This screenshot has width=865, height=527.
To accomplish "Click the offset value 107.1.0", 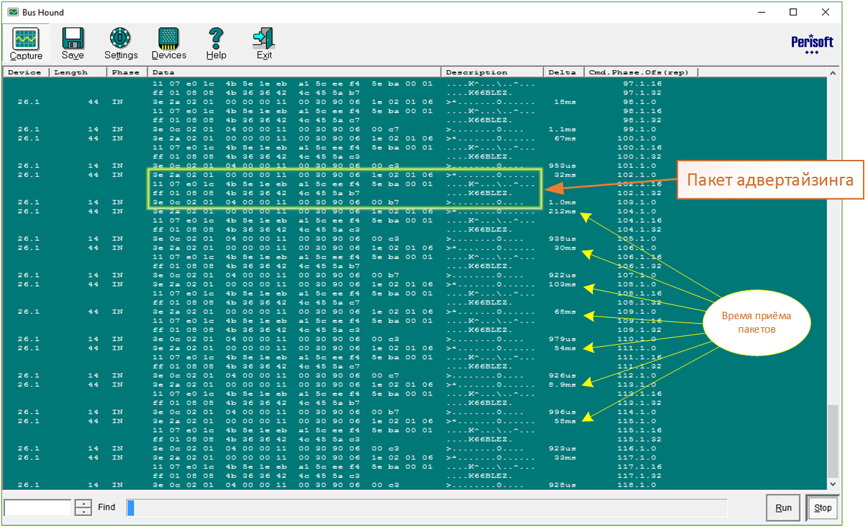I will pyautogui.click(x=637, y=275).
